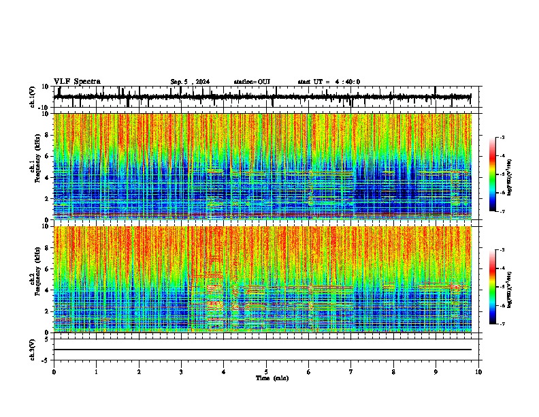Click time-axis tick label "1"
This screenshot has height=417, width=539.
(96, 372)
